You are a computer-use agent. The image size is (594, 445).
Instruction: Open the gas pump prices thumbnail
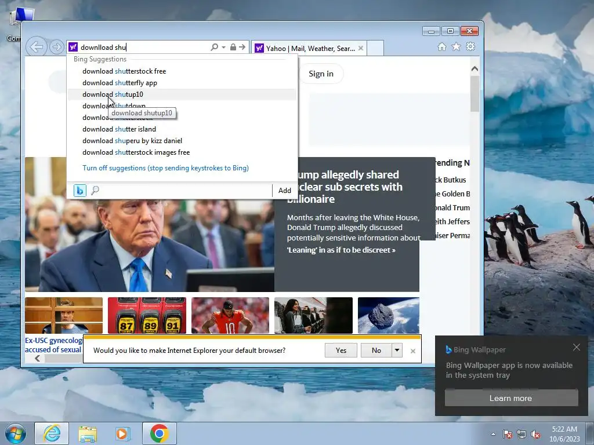(x=147, y=316)
